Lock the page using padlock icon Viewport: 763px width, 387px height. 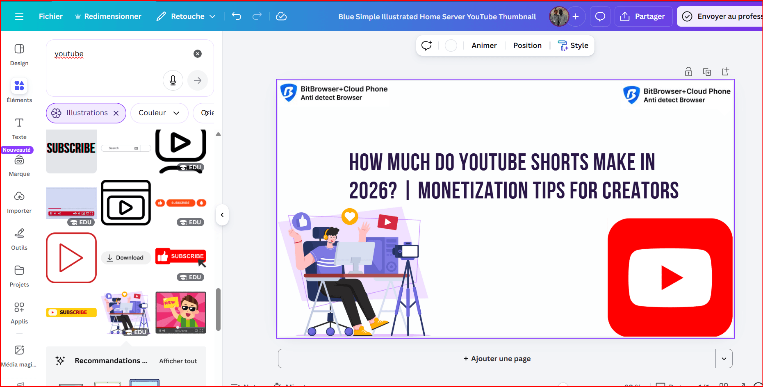tap(688, 72)
